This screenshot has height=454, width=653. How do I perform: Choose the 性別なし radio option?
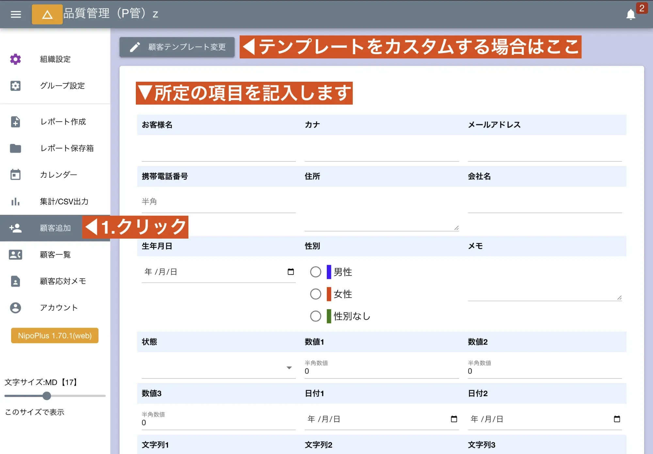click(x=315, y=316)
